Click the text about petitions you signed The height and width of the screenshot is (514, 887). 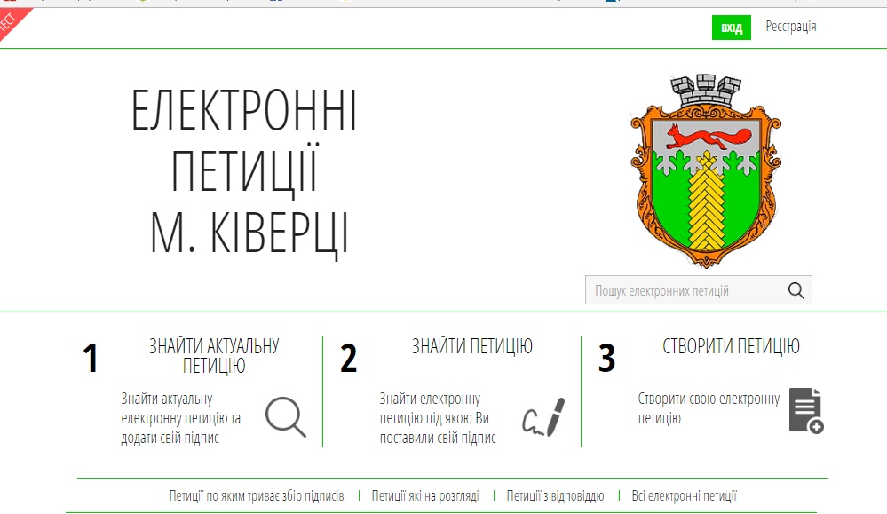pos(438,418)
